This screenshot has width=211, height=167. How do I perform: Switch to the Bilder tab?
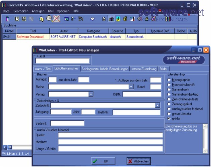pyautogui.click(x=164, y=69)
